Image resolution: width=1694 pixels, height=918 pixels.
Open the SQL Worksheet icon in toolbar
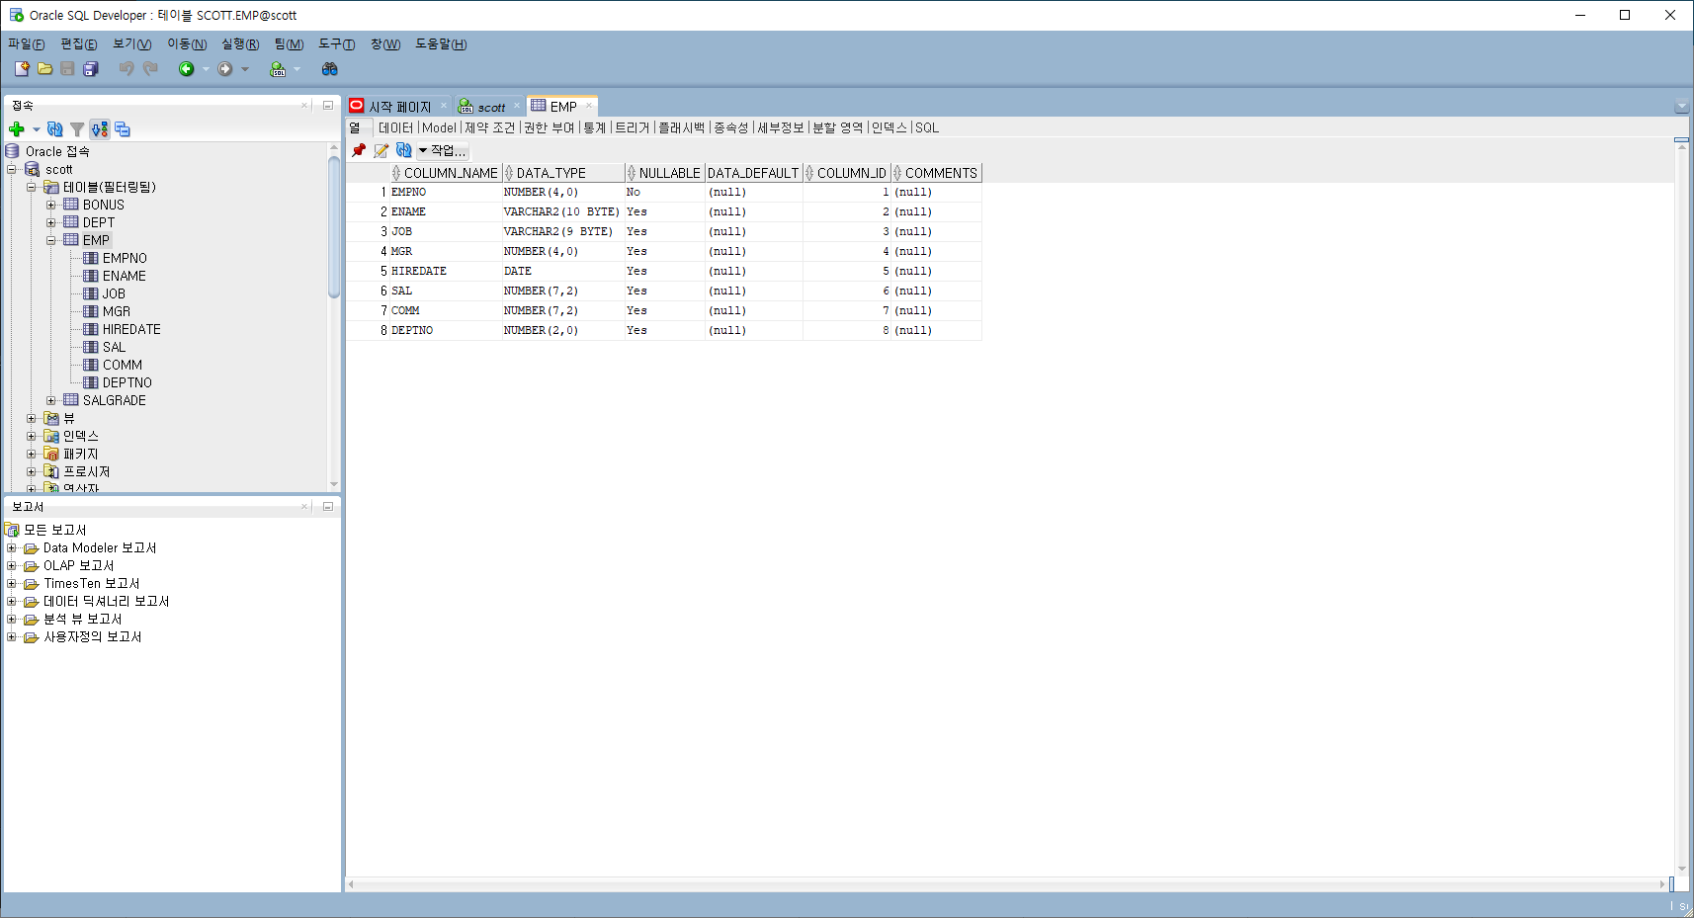pyautogui.click(x=278, y=69)
